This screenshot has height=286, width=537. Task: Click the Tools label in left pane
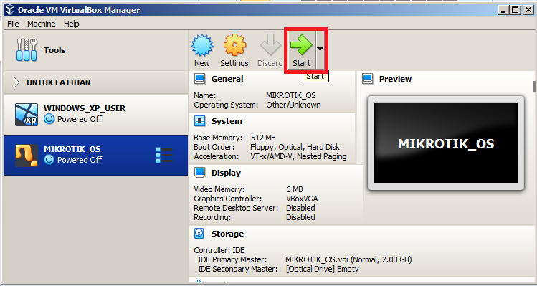click(54, 50)
